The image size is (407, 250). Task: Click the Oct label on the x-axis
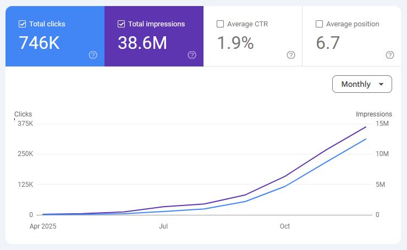pos(284,226)
